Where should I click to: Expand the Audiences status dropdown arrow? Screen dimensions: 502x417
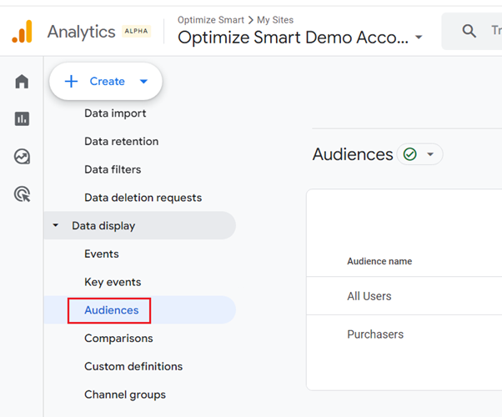pos(430,154)
